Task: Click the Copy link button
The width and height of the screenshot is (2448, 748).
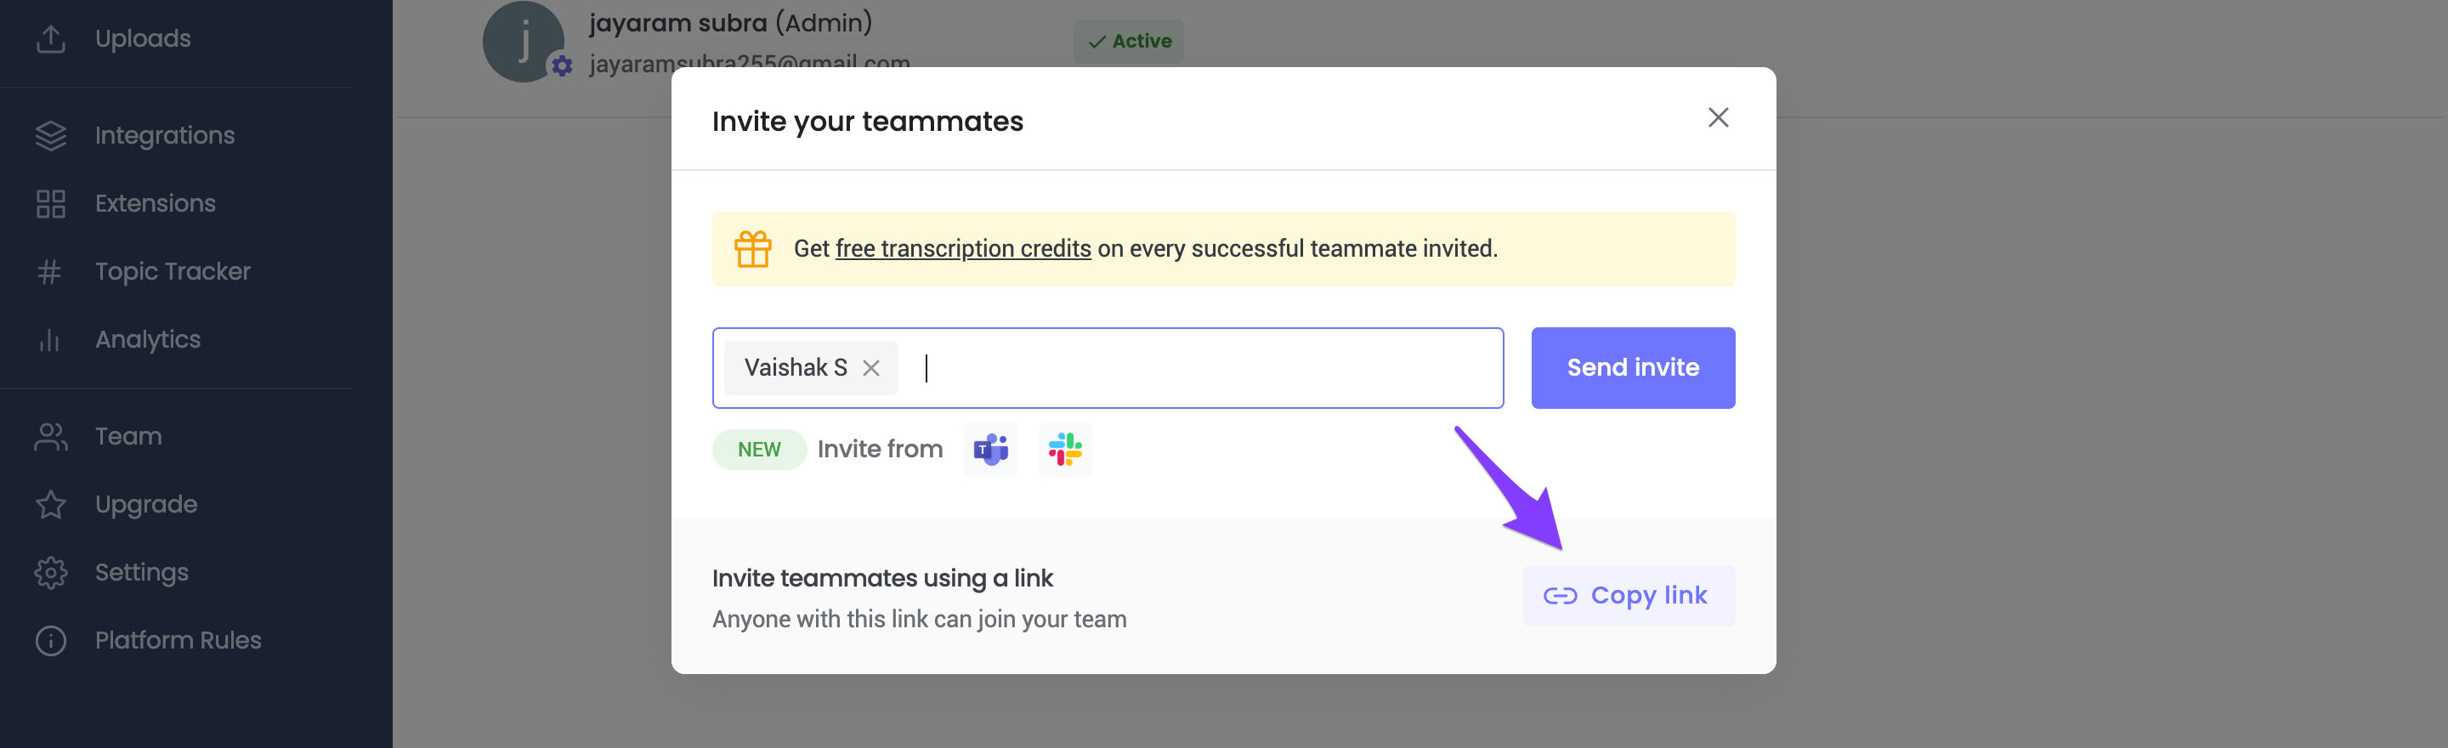Action: [x=1628, y=596]
